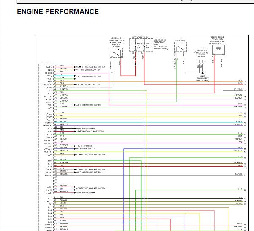The image size is (254, 231).
Task: Click the A27 PPL wire label
Action: (x=62, y=142)
